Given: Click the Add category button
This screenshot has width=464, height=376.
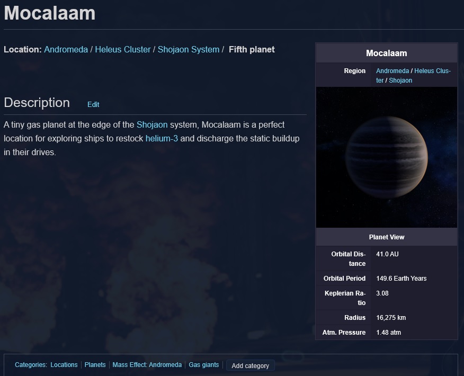Looking at the screenshot, I should pos(251,365).
